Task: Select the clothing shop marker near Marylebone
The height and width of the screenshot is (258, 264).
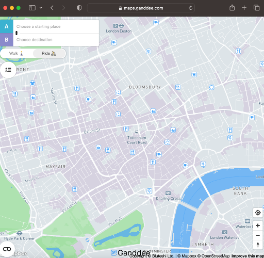Action: (32, 83)
